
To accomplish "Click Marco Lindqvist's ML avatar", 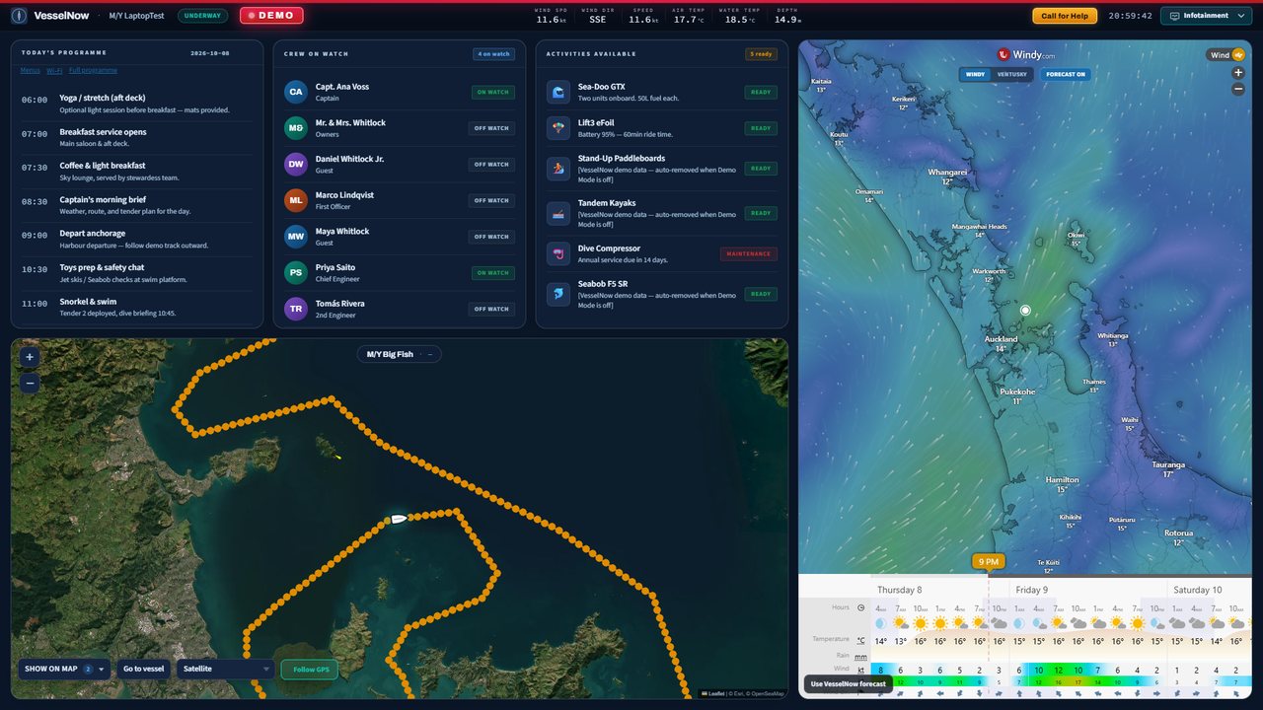I will 296,200.
